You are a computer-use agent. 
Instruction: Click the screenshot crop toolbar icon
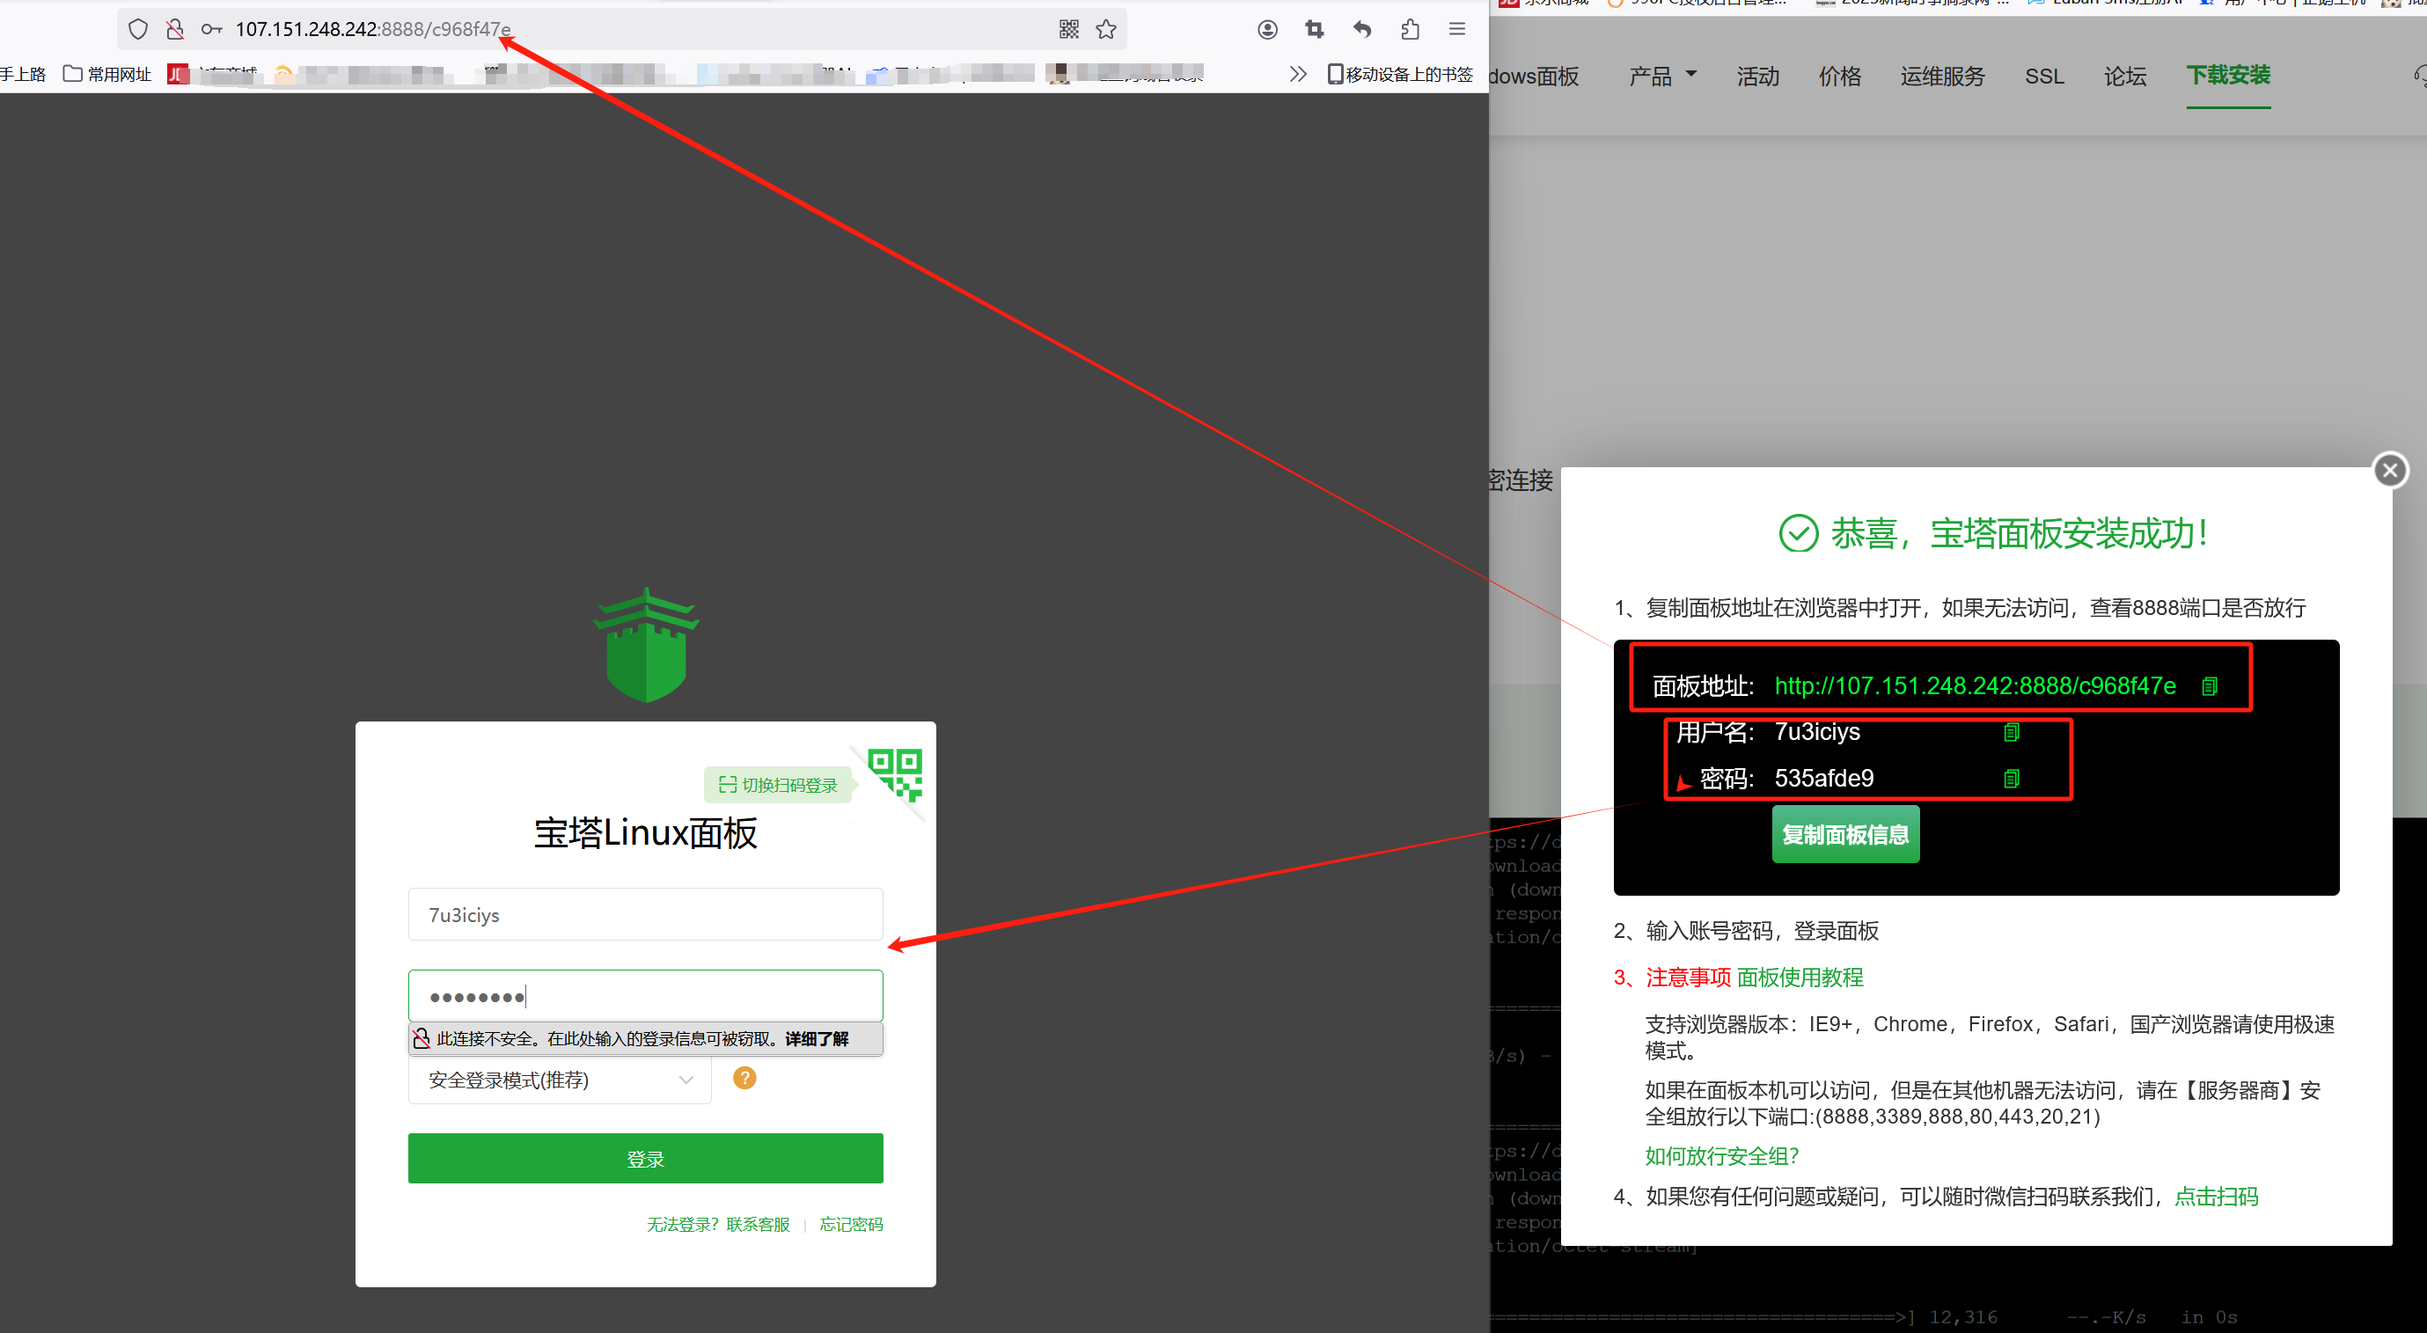(1315, 29)
